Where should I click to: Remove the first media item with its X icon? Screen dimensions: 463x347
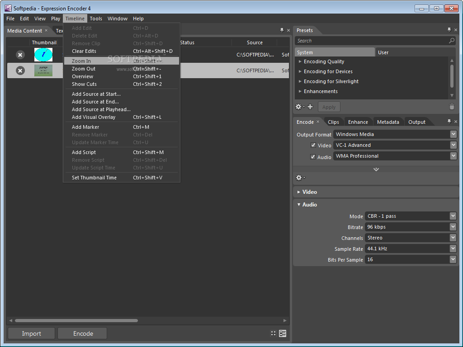20,55
